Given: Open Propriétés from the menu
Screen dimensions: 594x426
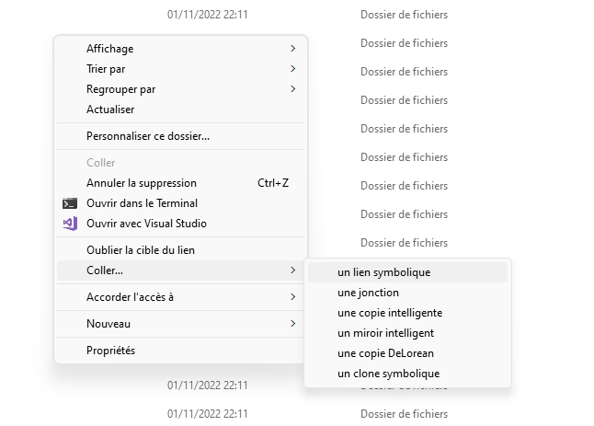Looking at the screenshot, I should tap(110, 351).
